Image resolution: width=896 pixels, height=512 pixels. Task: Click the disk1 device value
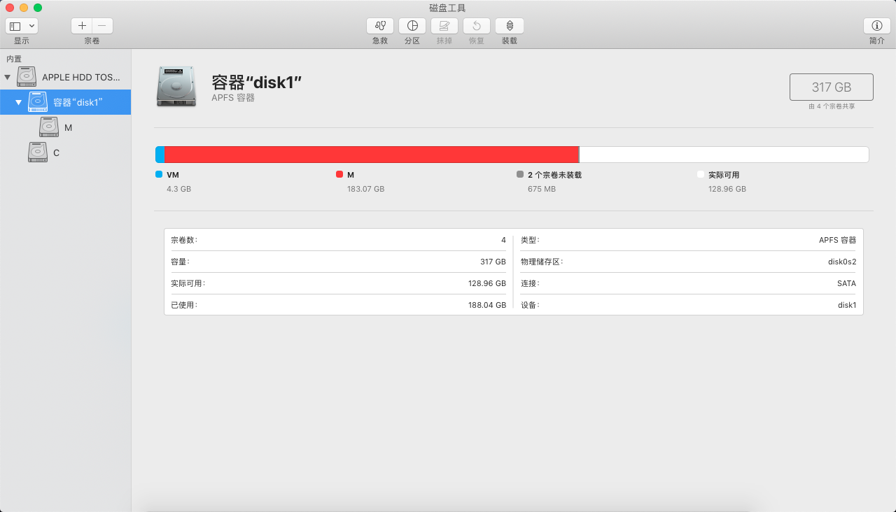point(847,305)
